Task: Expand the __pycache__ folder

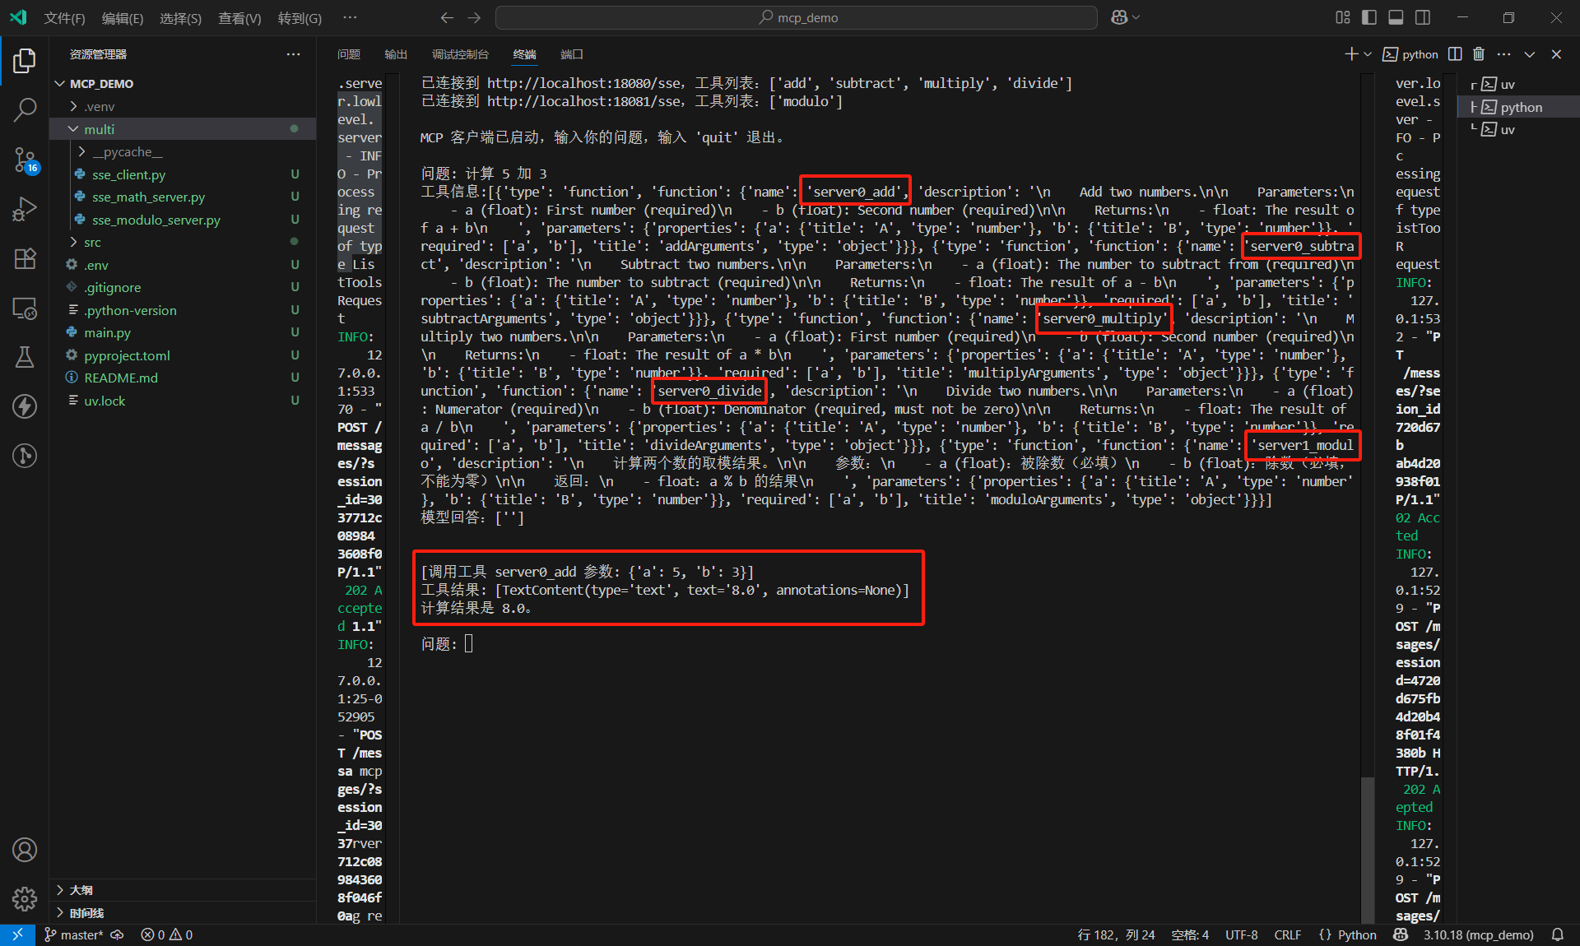Action: click(x=183, y=152)
